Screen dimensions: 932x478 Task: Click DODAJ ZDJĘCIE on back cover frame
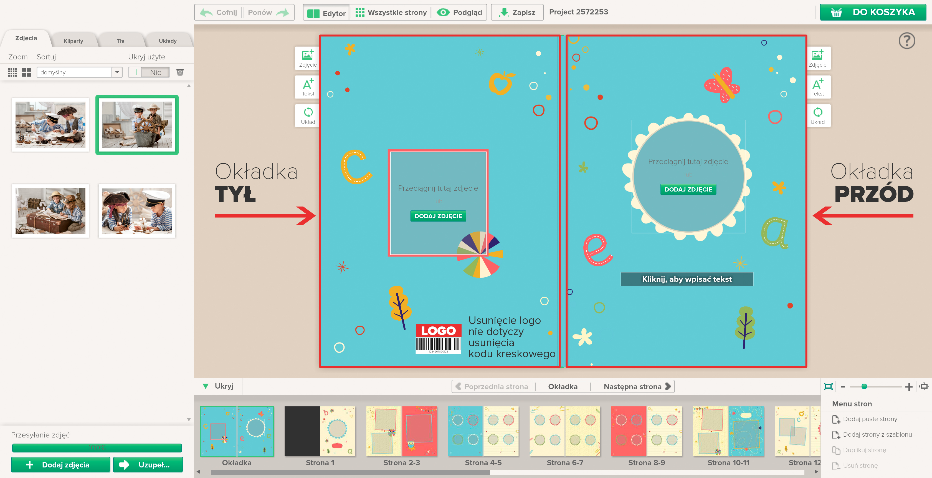(438, 216)
